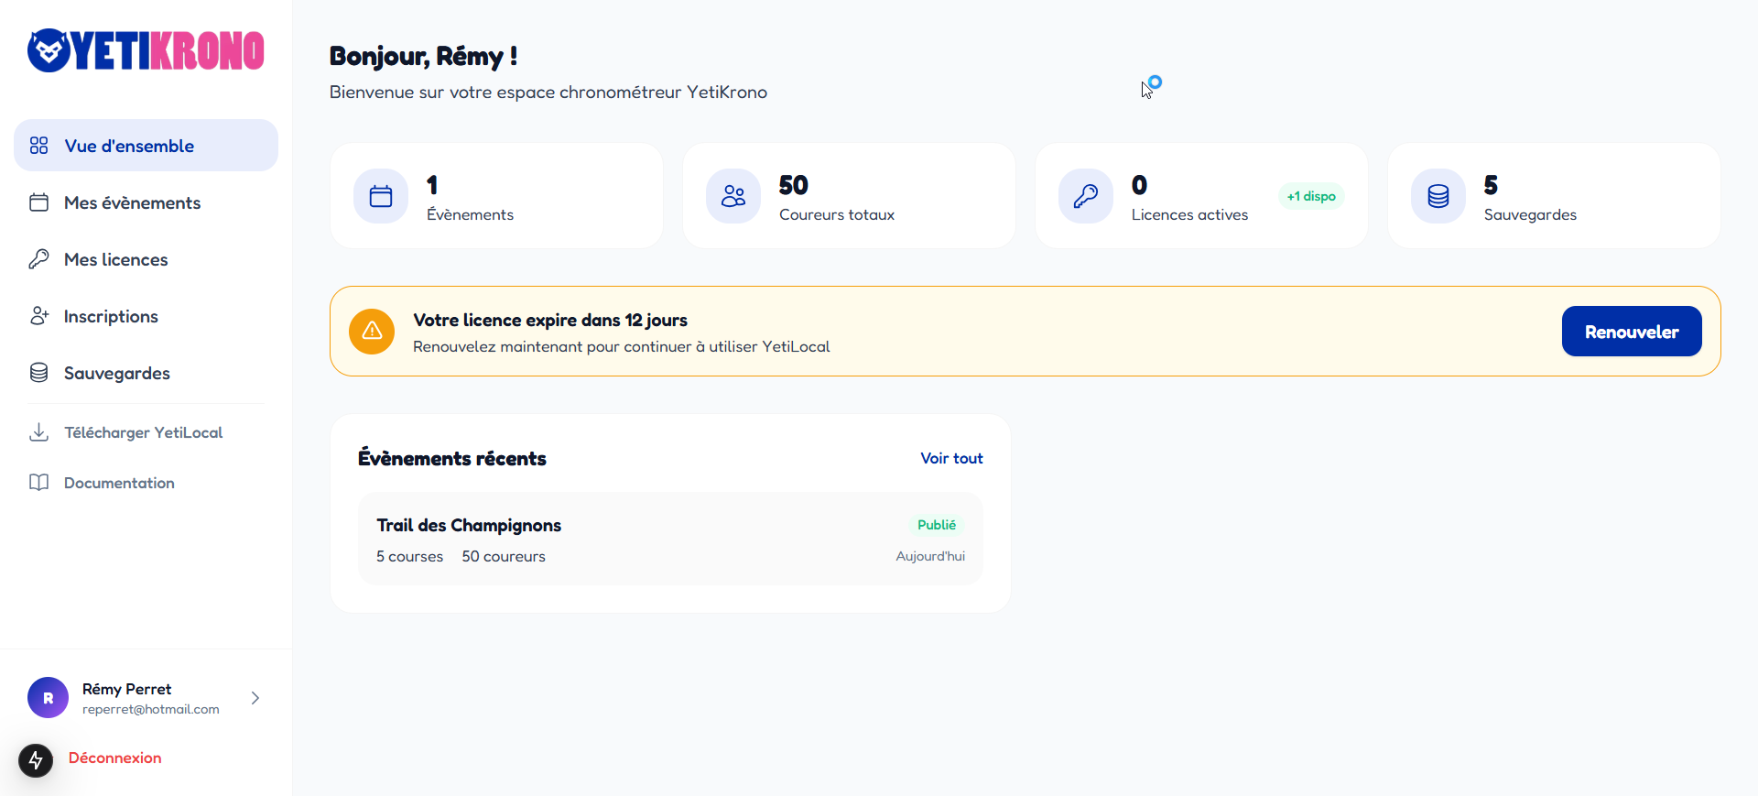Viewport: 1758px width, 796px height.
Task: Click the black lightning bolt icon
Action: click(36, 760)
